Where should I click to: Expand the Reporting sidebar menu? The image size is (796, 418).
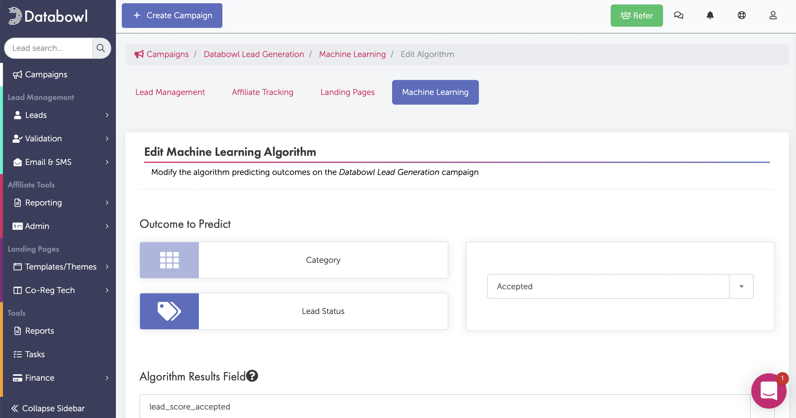[x=58, y=203]
